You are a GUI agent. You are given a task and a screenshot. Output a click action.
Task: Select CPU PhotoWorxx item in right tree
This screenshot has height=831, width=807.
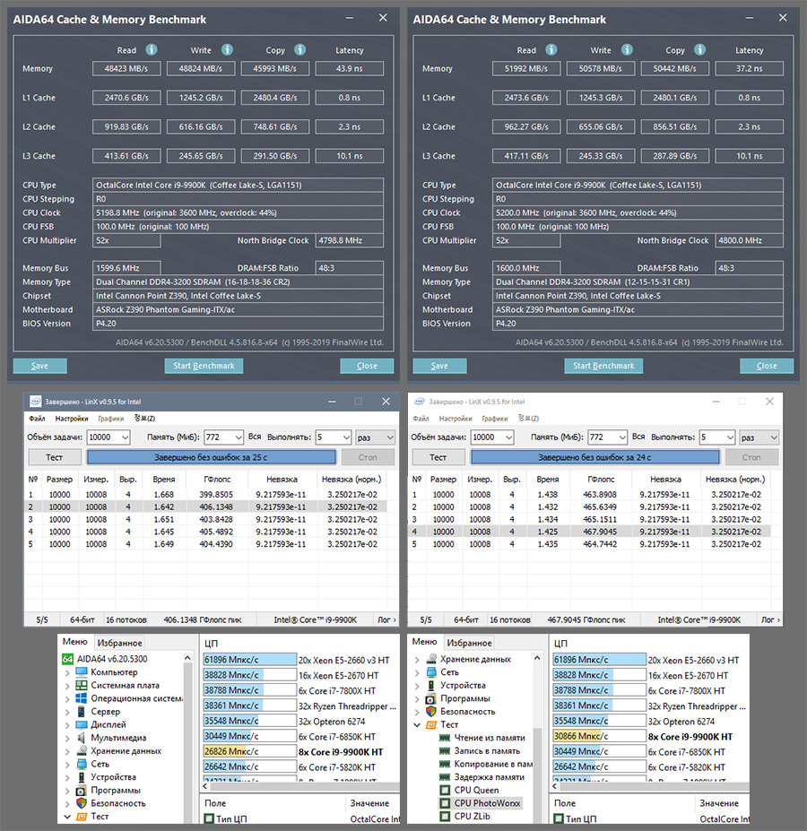(487, 803)
